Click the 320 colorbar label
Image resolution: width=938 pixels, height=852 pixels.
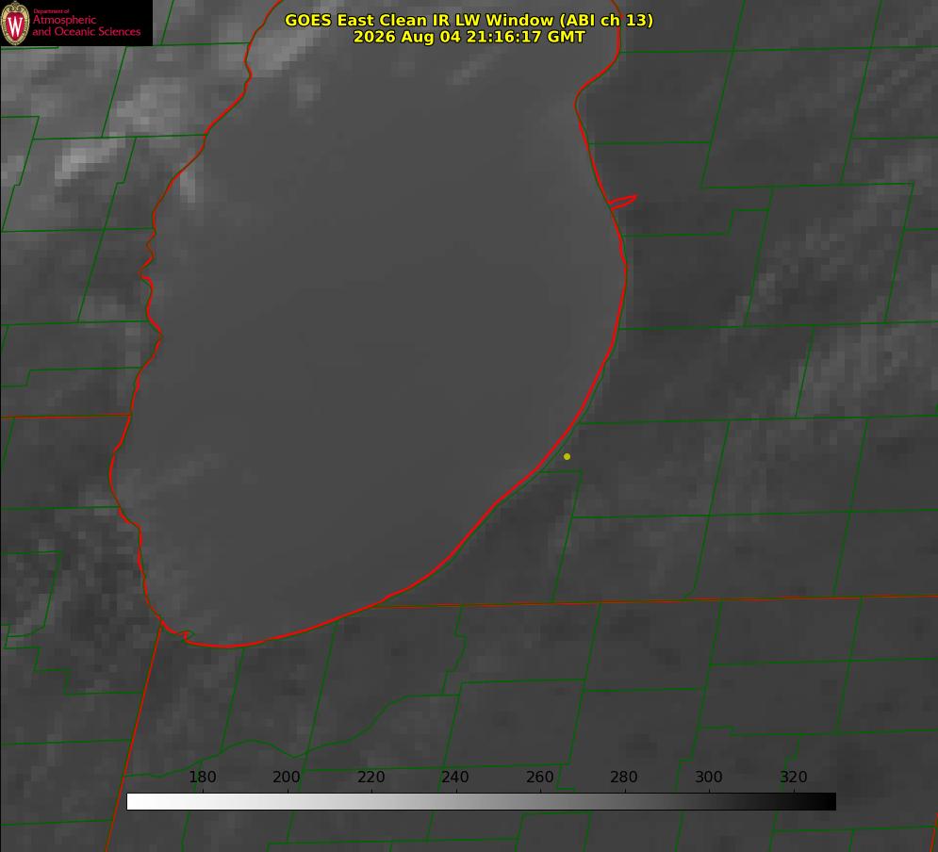pos(794,777)
